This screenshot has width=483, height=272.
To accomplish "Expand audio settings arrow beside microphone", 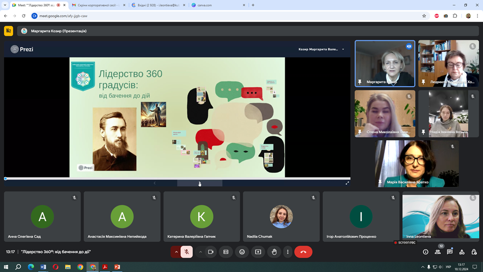I will pyautogui.click(x=176, y=252).
